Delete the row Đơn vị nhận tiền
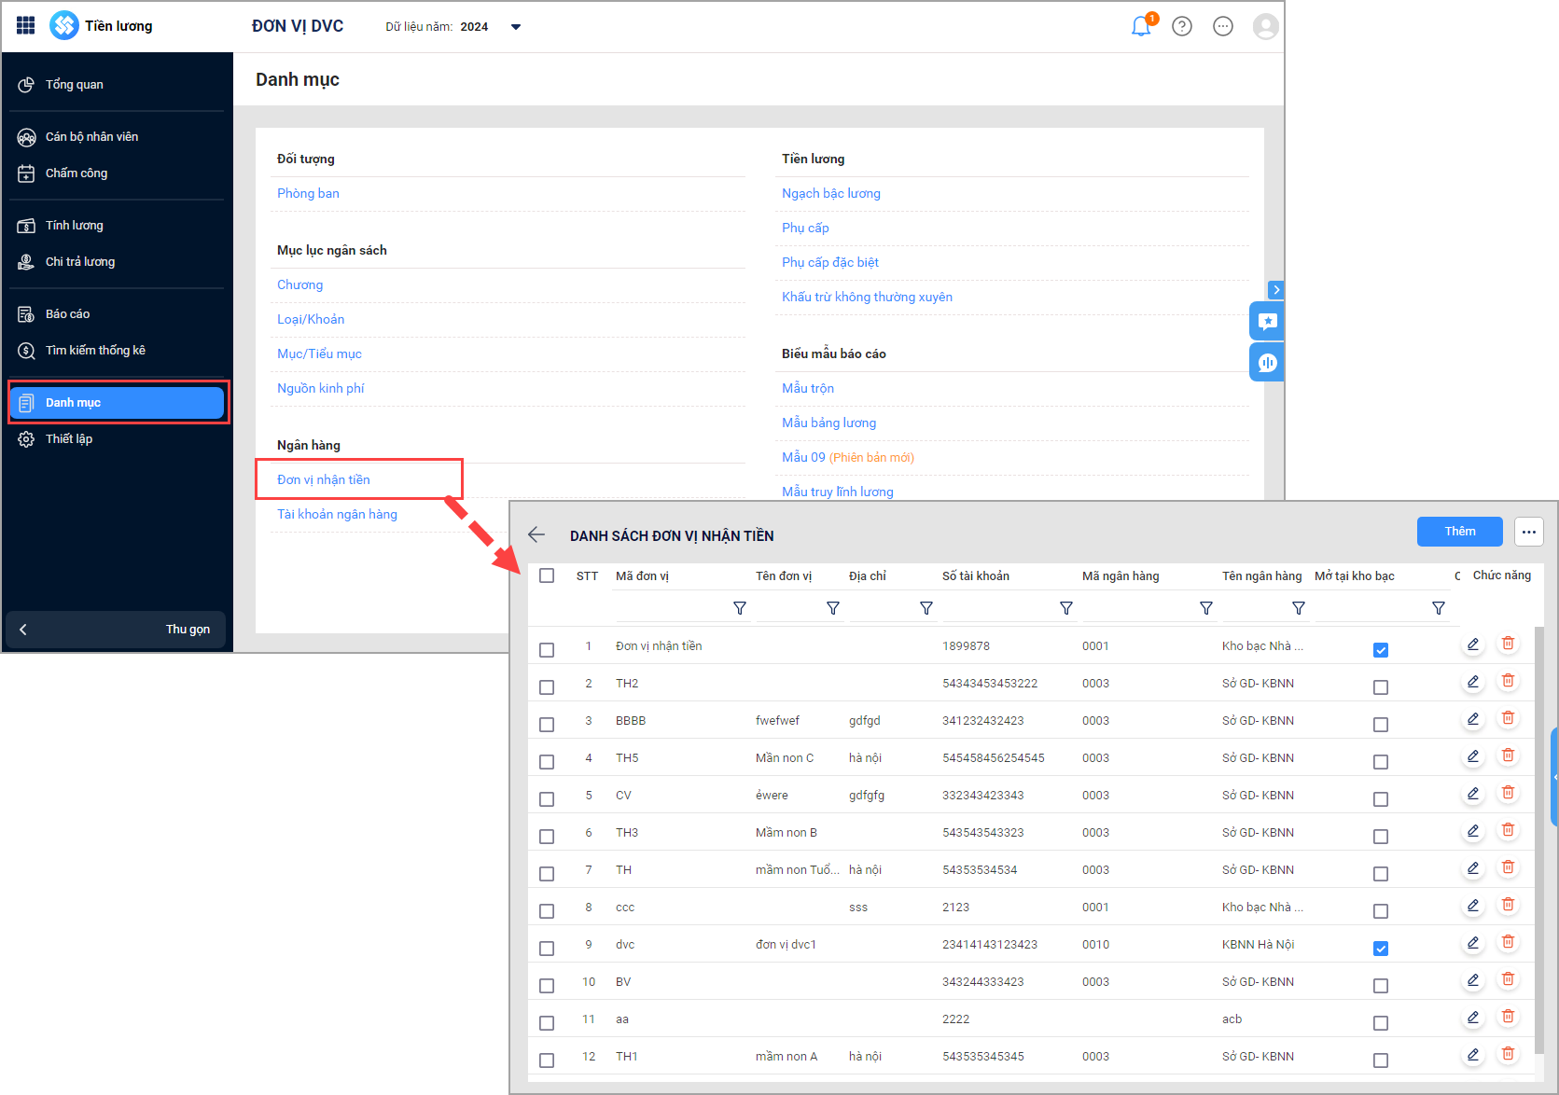 (x=1508, y=644)
